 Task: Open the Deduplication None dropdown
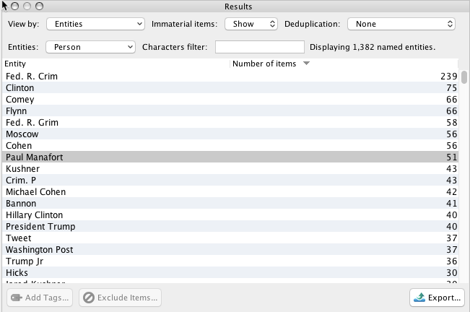[401, 24]
